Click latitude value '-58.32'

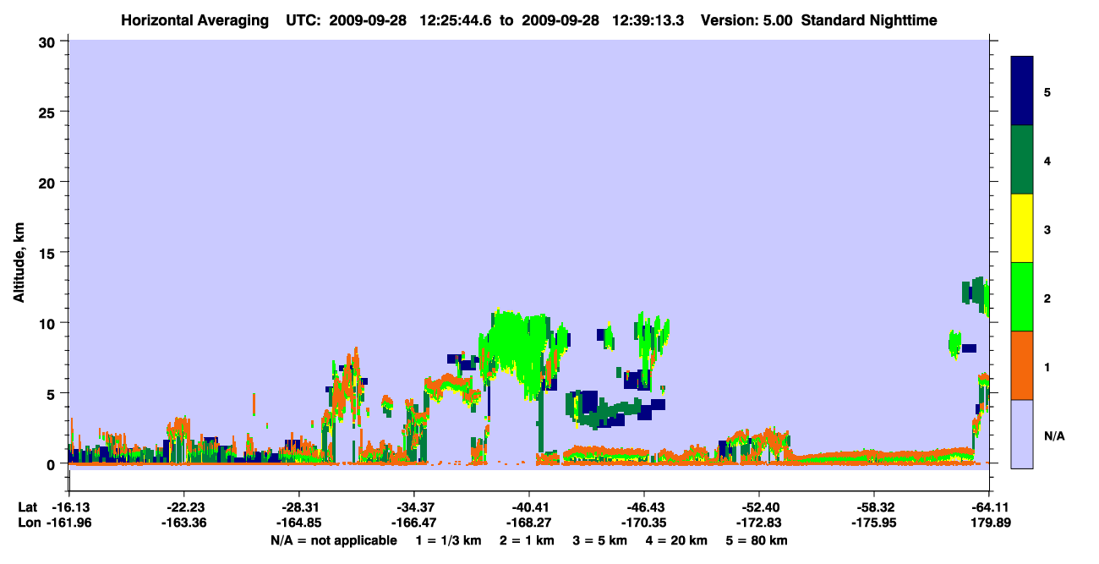[x=874, y=507]
